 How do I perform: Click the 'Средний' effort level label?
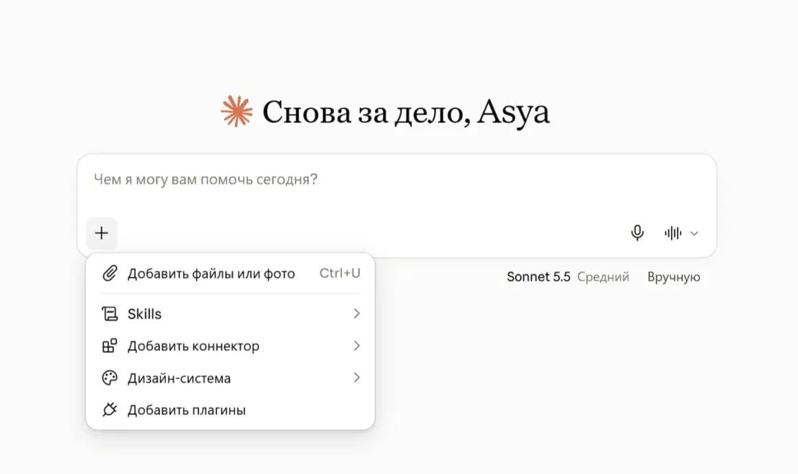click(x=603, y=277)
